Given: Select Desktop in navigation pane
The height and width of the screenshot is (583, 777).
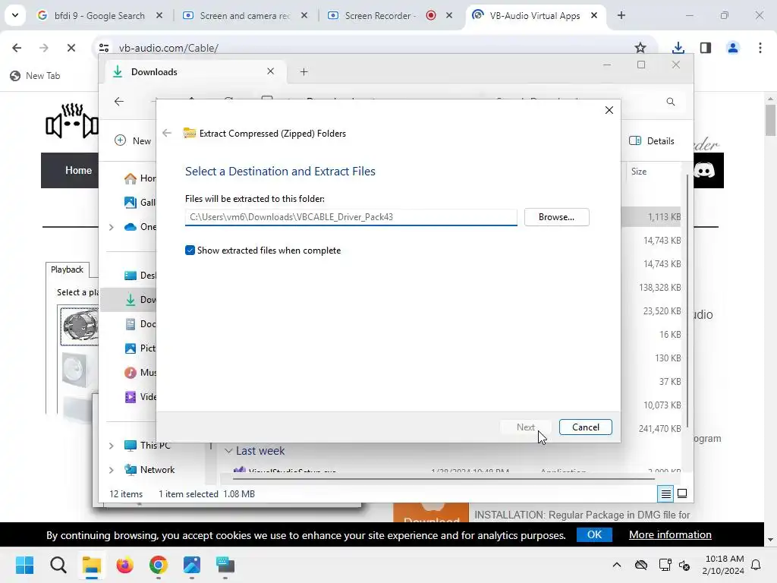Looking at the screenshot, I should coord(140,276).
